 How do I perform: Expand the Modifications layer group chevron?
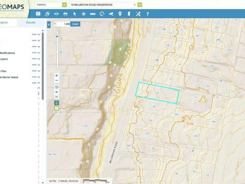point(39,53)
